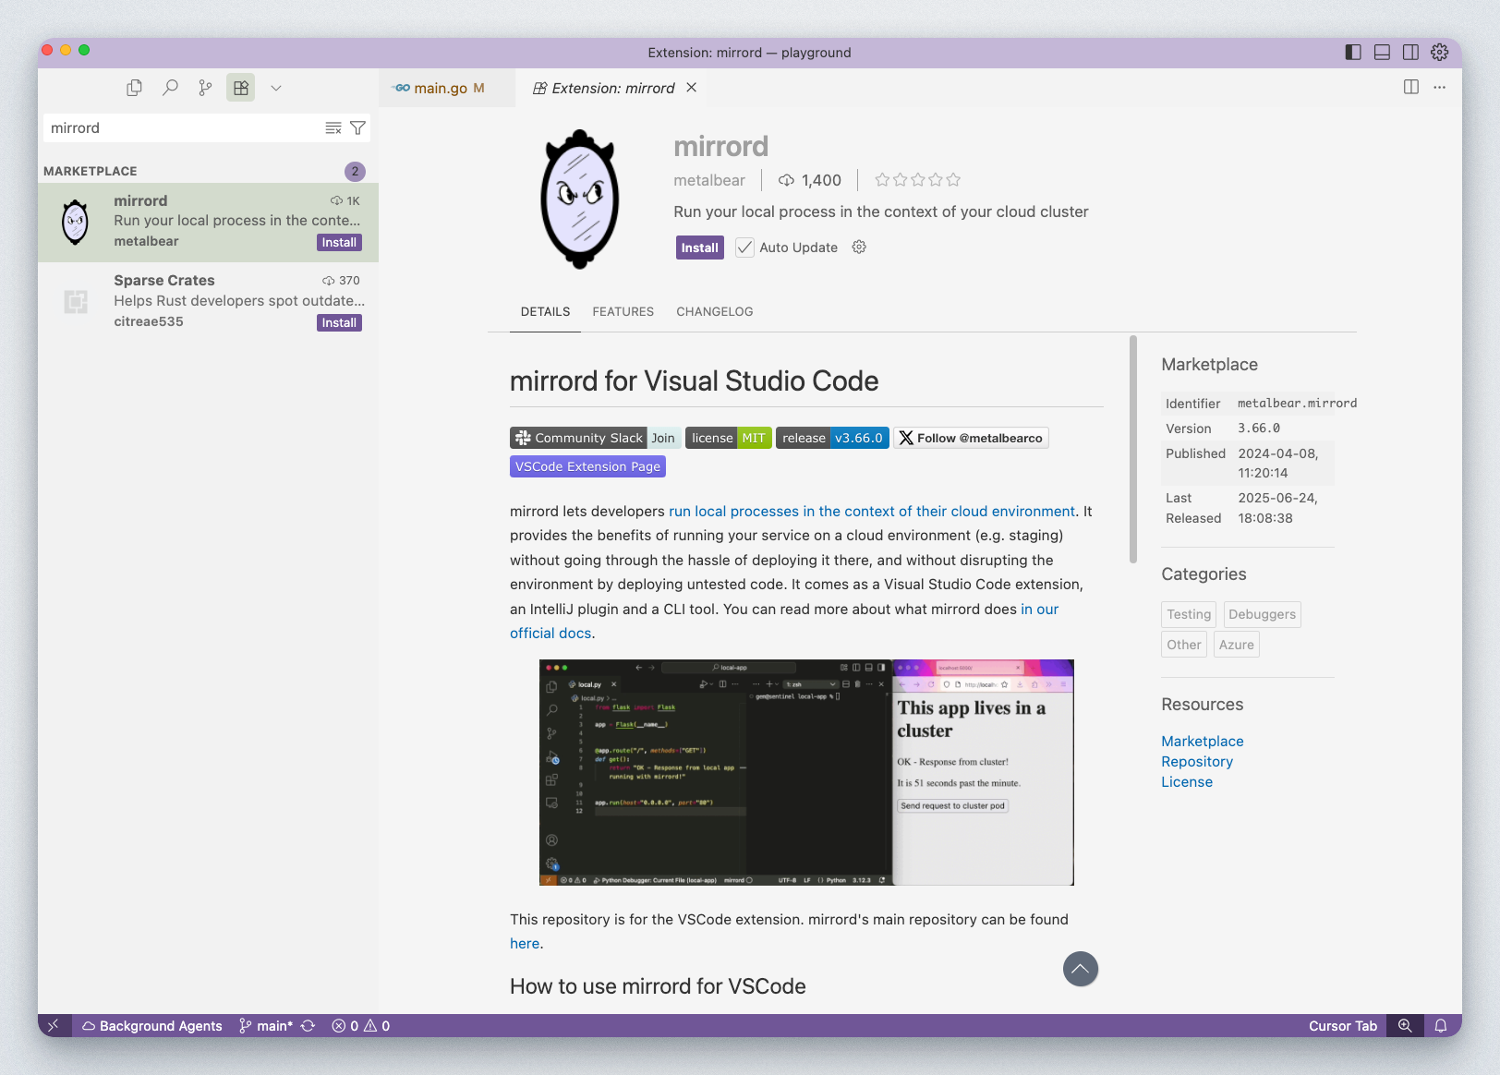The width and height of the screenshot is (1500, 1075).
Task: Click the branch sync icon beside main*
Action: pyautogui.click(x=308, y=1025)
